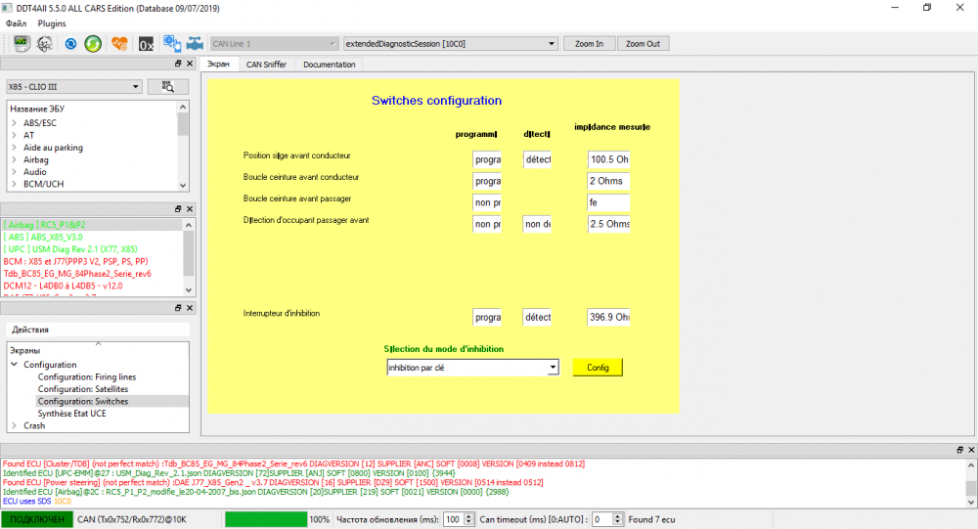This screenshot has width=978, height=529.
Task: Select Synthèse Etat UCE screen
Action: [x=71, y=414]
